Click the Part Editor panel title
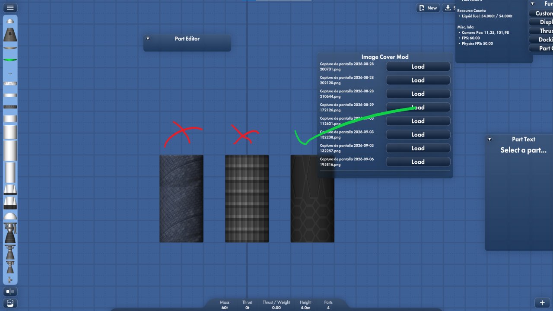Screen dimensions: 553x311 coord(187,38)
